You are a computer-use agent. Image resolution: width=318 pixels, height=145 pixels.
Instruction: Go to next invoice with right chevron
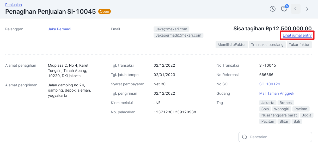(x=307, y=9)
